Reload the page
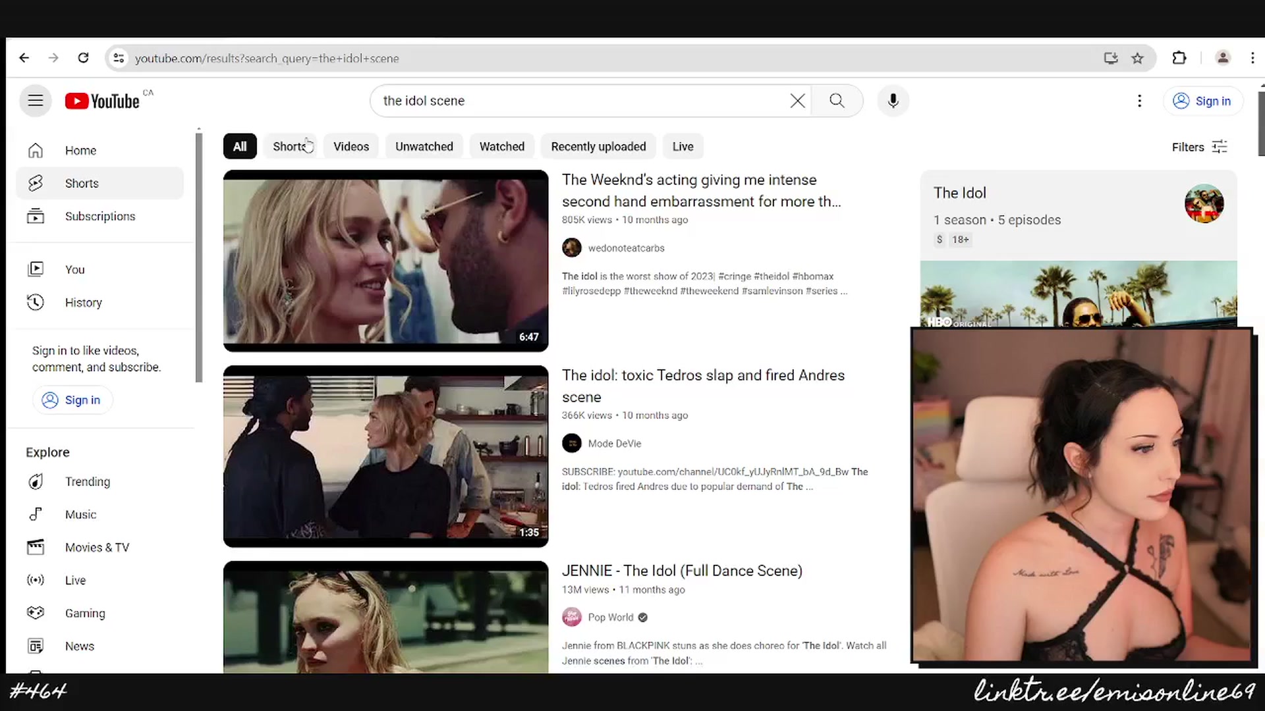The width and height of the screenshot is (1265, 711). (x=83, y=58)
